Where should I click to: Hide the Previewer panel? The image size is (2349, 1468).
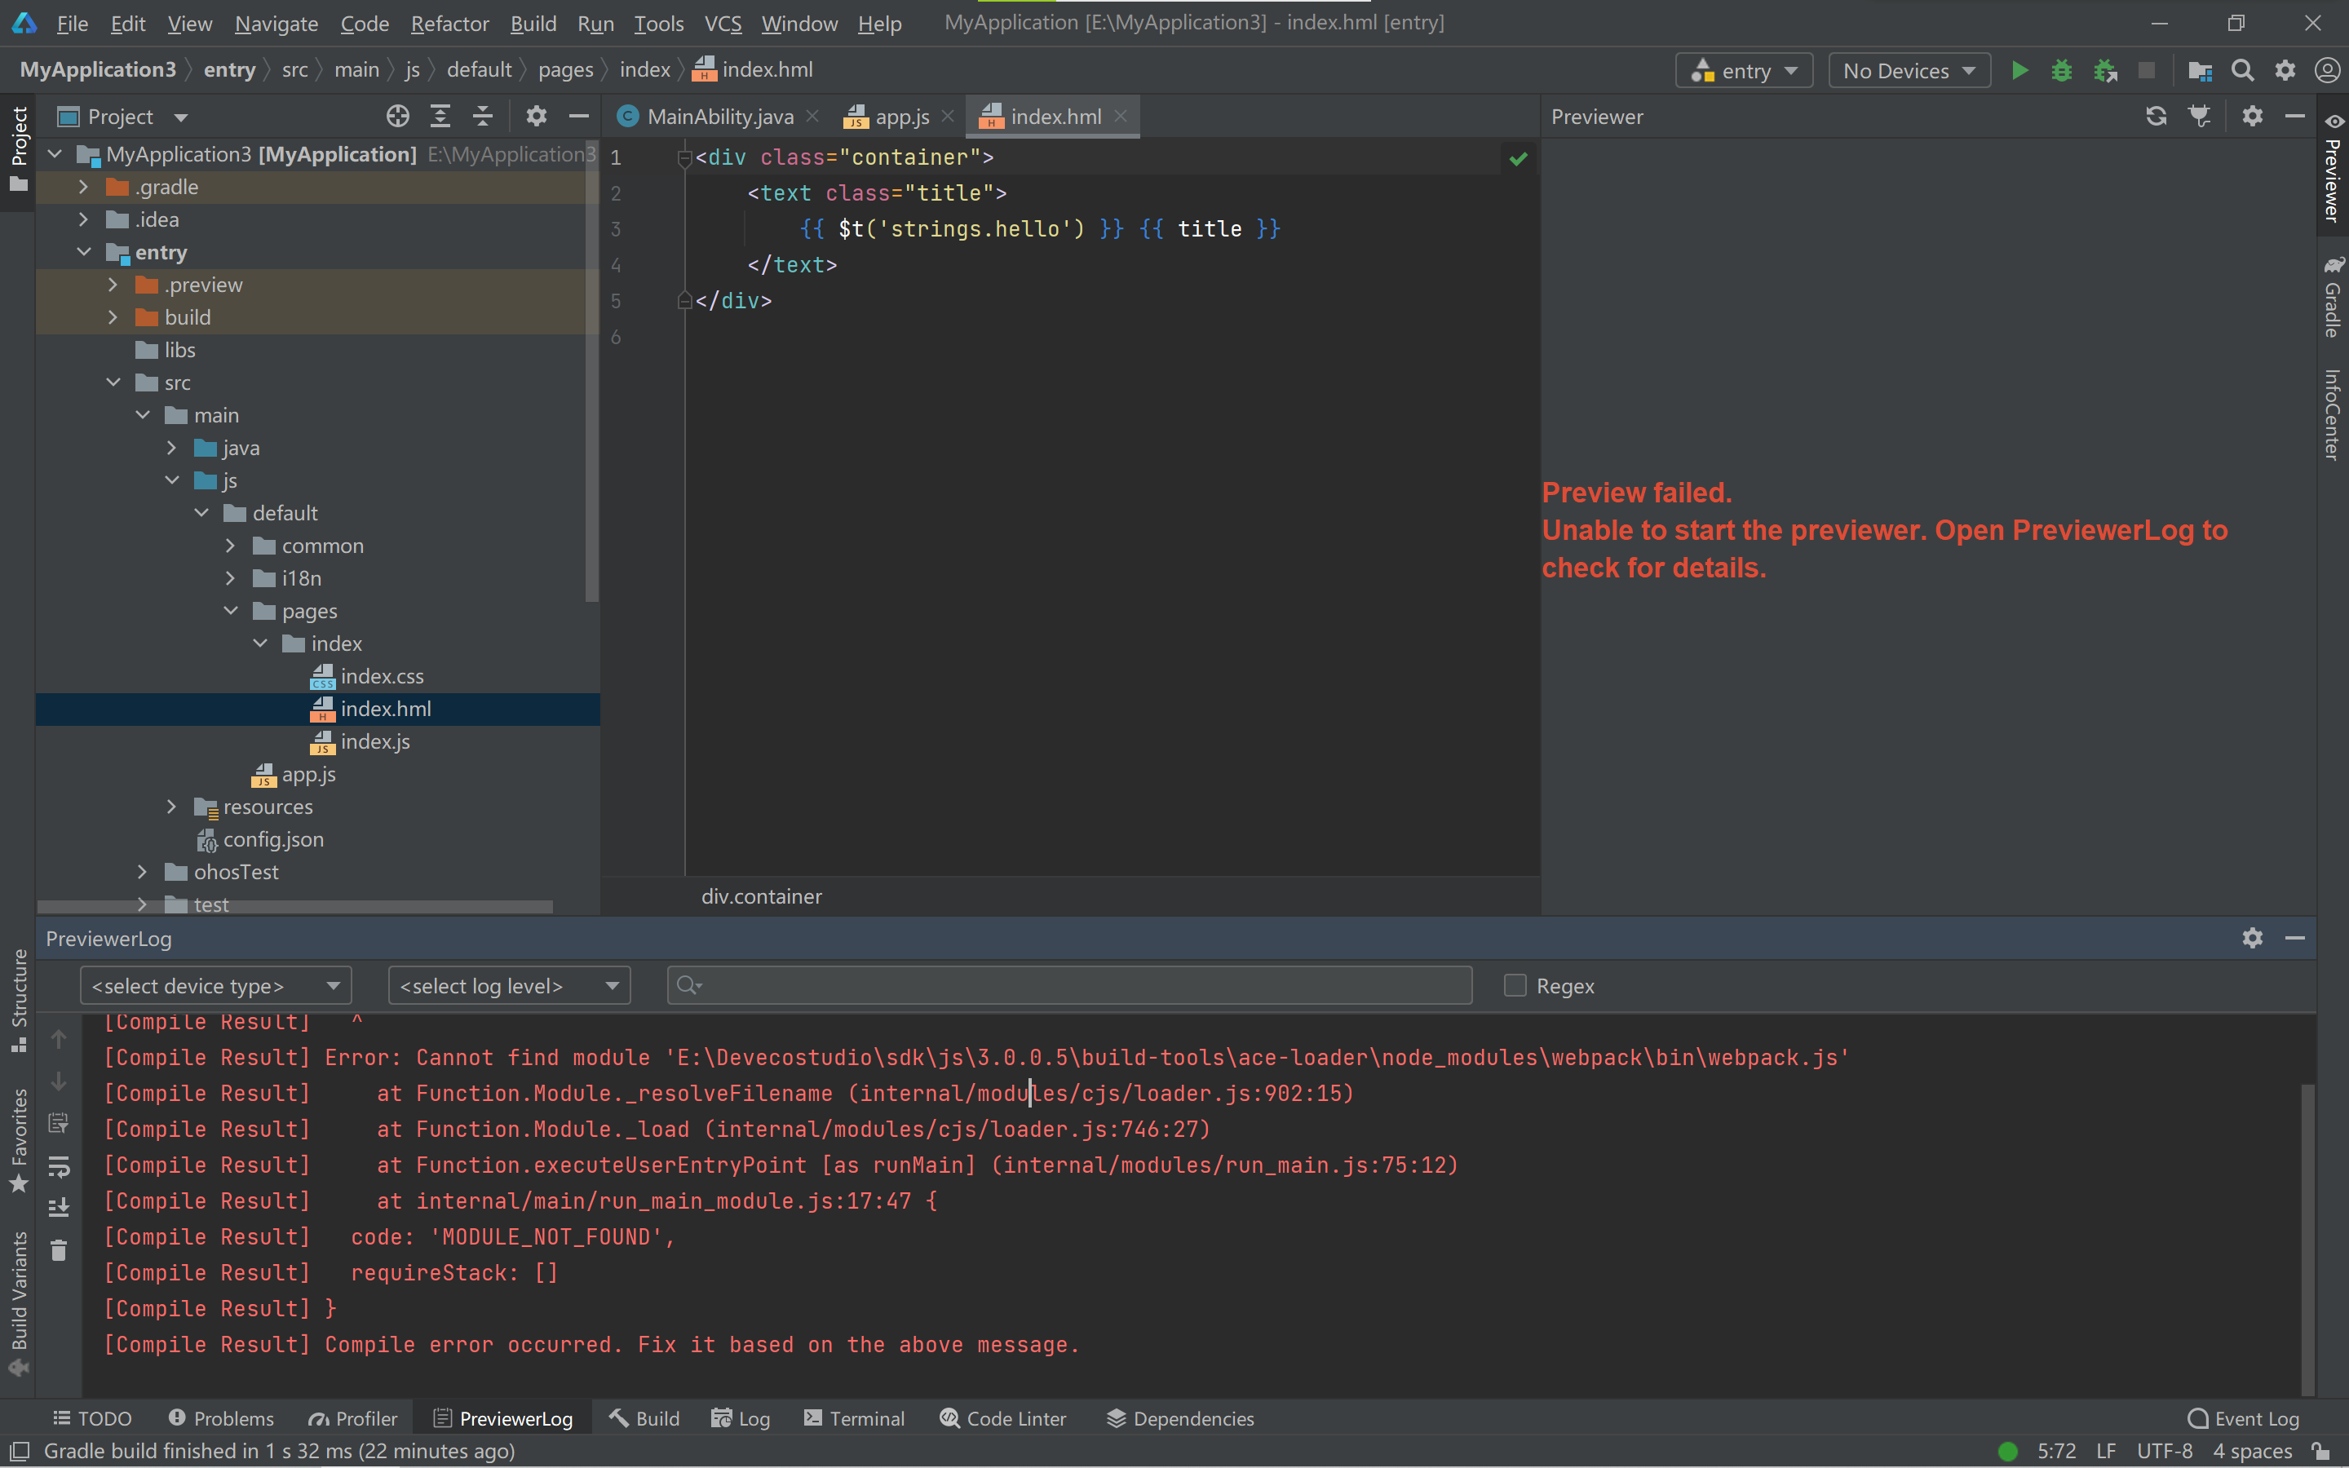(x=2294, y=117)
